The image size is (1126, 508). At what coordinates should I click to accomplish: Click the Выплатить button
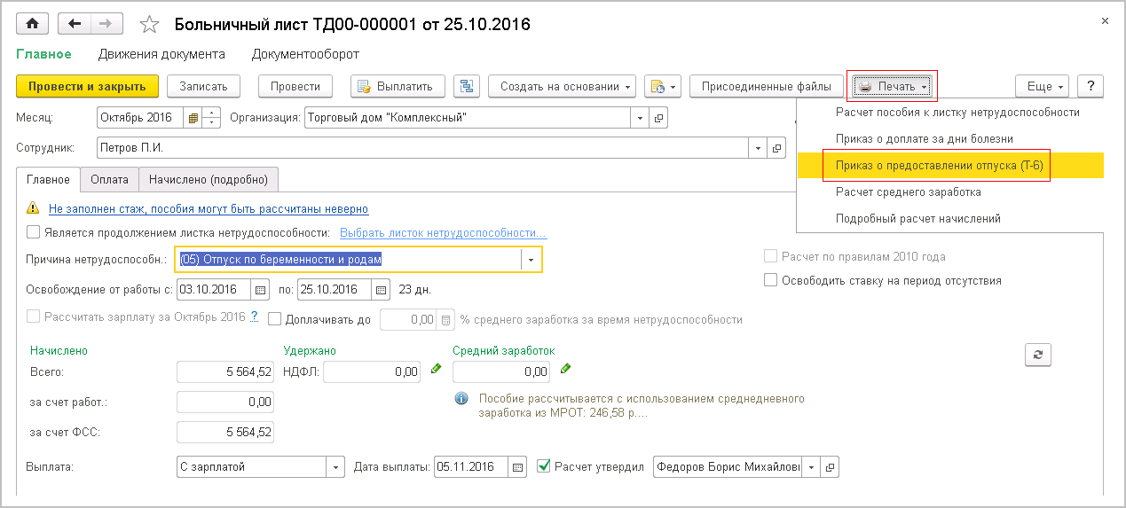pyautogui.click(x=398, y=86)
